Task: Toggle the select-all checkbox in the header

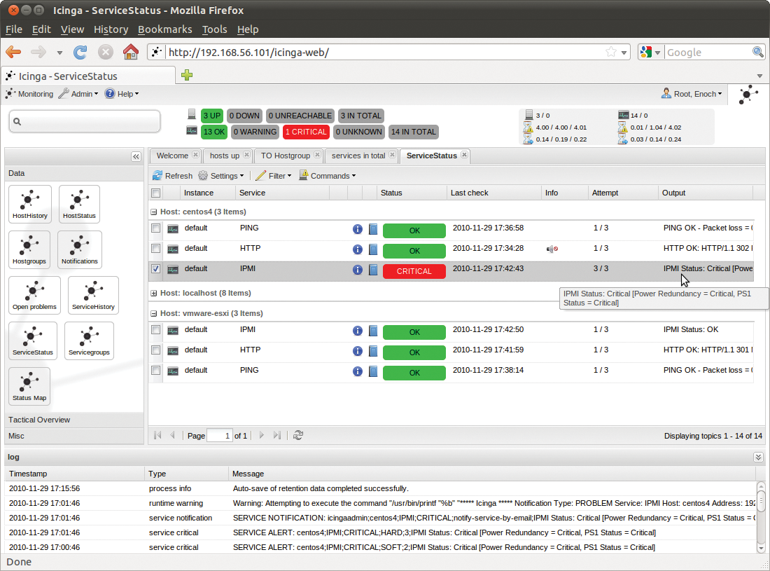Action: pyautogui.click(x=155, y=193)
